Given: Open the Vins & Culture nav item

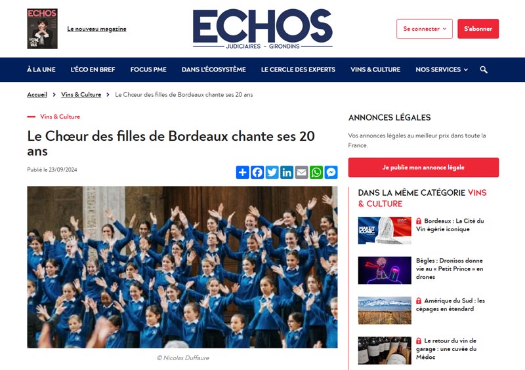Looking at the screenshot, I should click(375, 69).
